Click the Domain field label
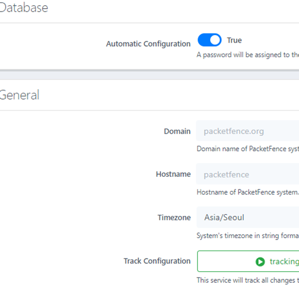 coord(177,131)
